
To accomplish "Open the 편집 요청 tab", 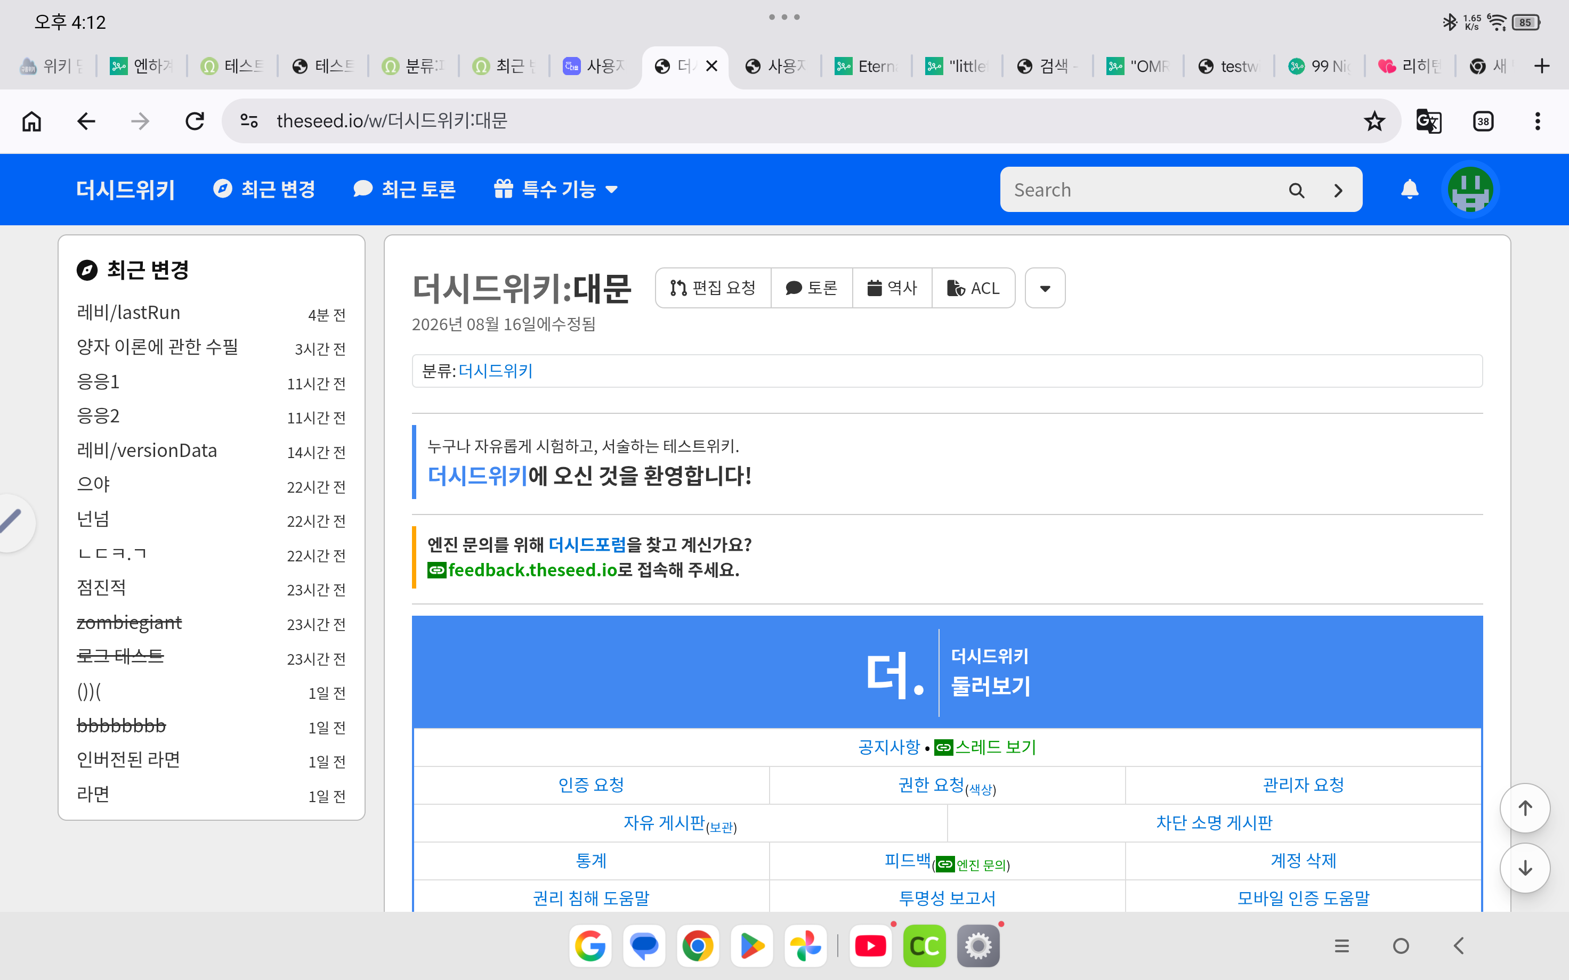I will [x=713, y=288].
